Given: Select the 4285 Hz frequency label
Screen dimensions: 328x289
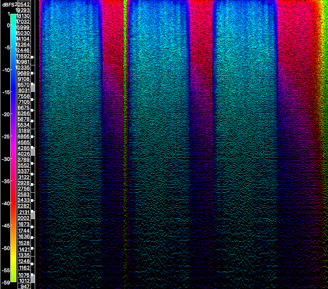Looking at the screenshot, I should point(24,148).
